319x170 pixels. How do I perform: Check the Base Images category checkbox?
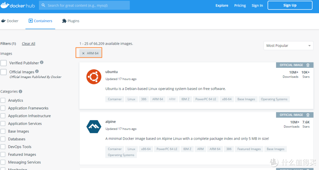(3, 131)
